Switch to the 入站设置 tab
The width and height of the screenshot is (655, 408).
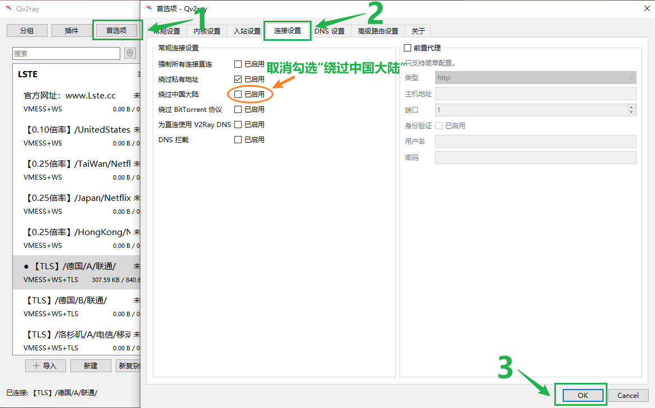coord(247,31)
